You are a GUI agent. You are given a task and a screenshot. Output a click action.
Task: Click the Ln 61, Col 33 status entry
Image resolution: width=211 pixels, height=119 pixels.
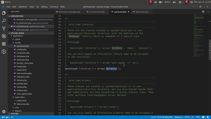[x=162, y=117]
